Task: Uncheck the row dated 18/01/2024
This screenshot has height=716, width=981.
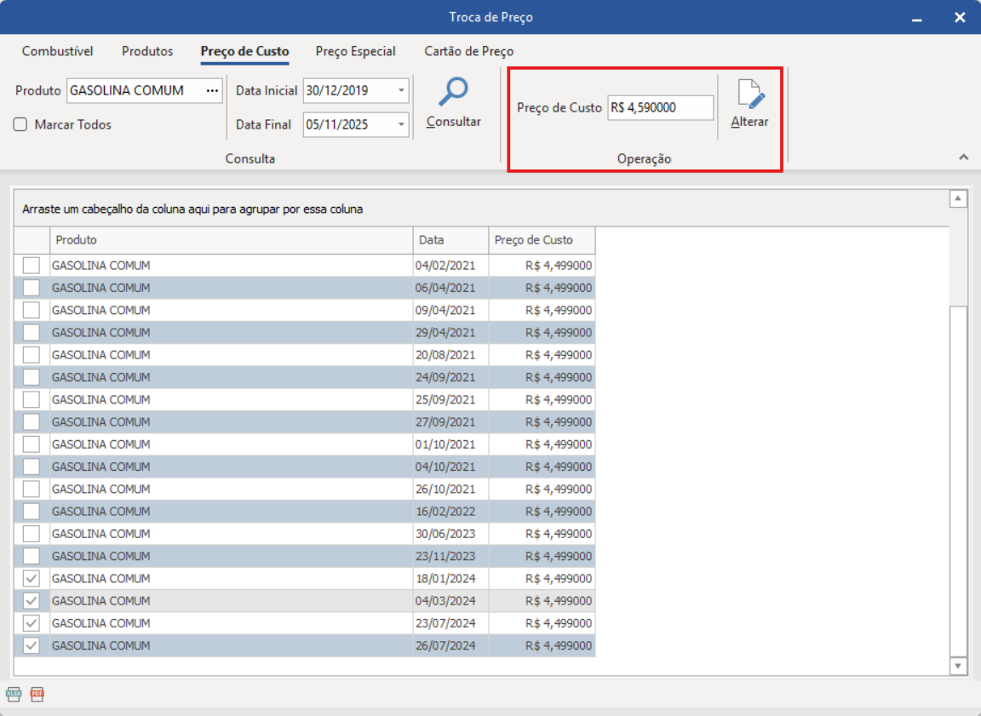Action: pos(32,579)
